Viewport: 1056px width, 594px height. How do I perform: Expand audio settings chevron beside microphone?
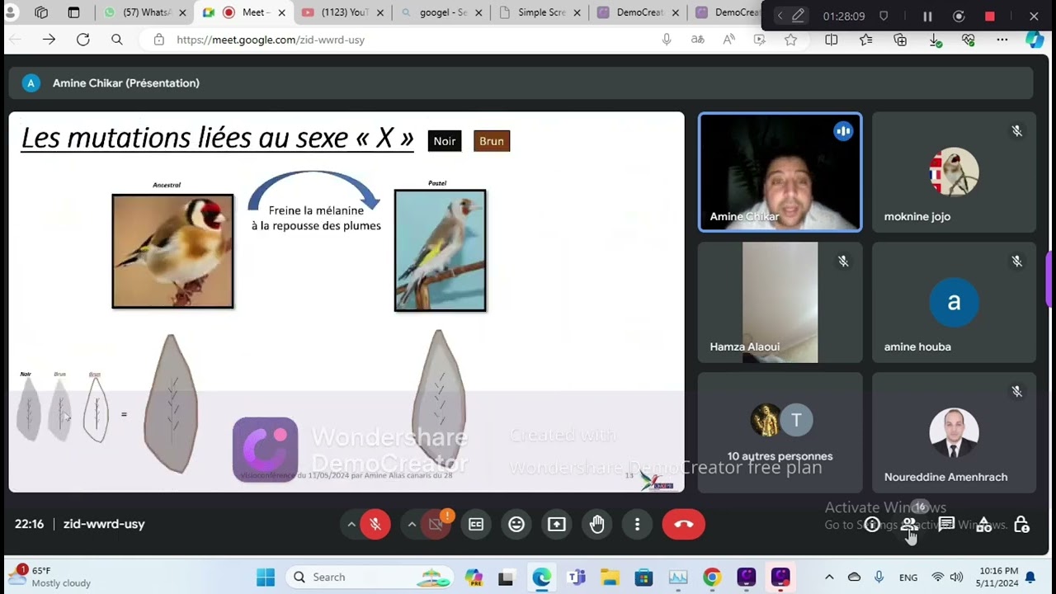point(351,524)
